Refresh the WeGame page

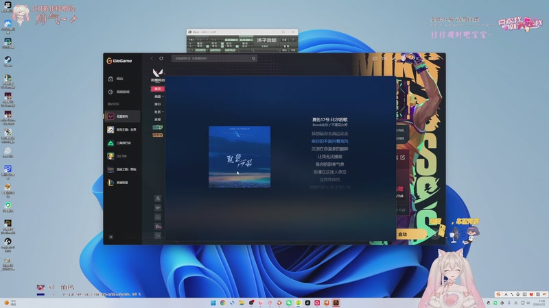pos(161,58)
